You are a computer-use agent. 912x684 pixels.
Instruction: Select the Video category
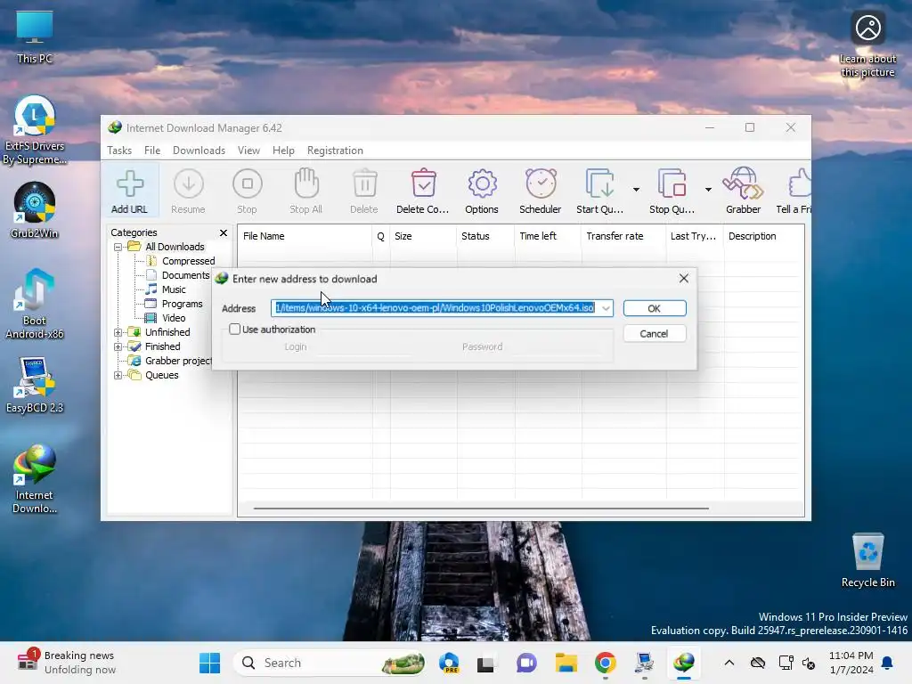174,318
